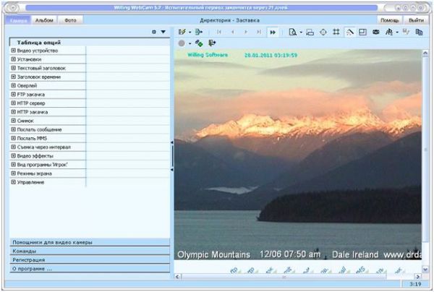Viewport: 434px width, 292px height.
Task: Expand the 'FTP закачка' options node
Action: coord(14,95)
